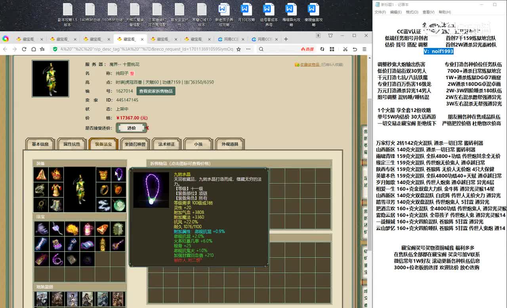Click the scissors screenshot icon in browser toolbar
The width and height of the screenshot is (507, 308).
click(x=345, y=49)
